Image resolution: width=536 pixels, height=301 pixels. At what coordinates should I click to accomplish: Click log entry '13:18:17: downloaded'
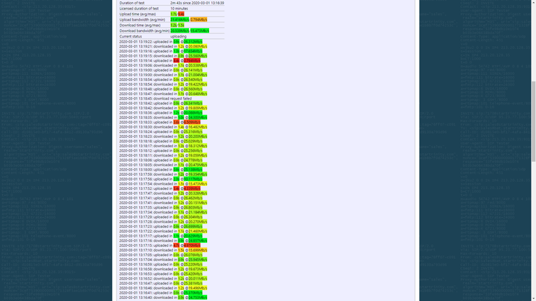163,146
